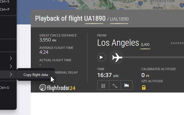184x115 pixels.
Task: Expand the highlighted submenu arrow beside Copy flight data
Action: pos(11,75)
